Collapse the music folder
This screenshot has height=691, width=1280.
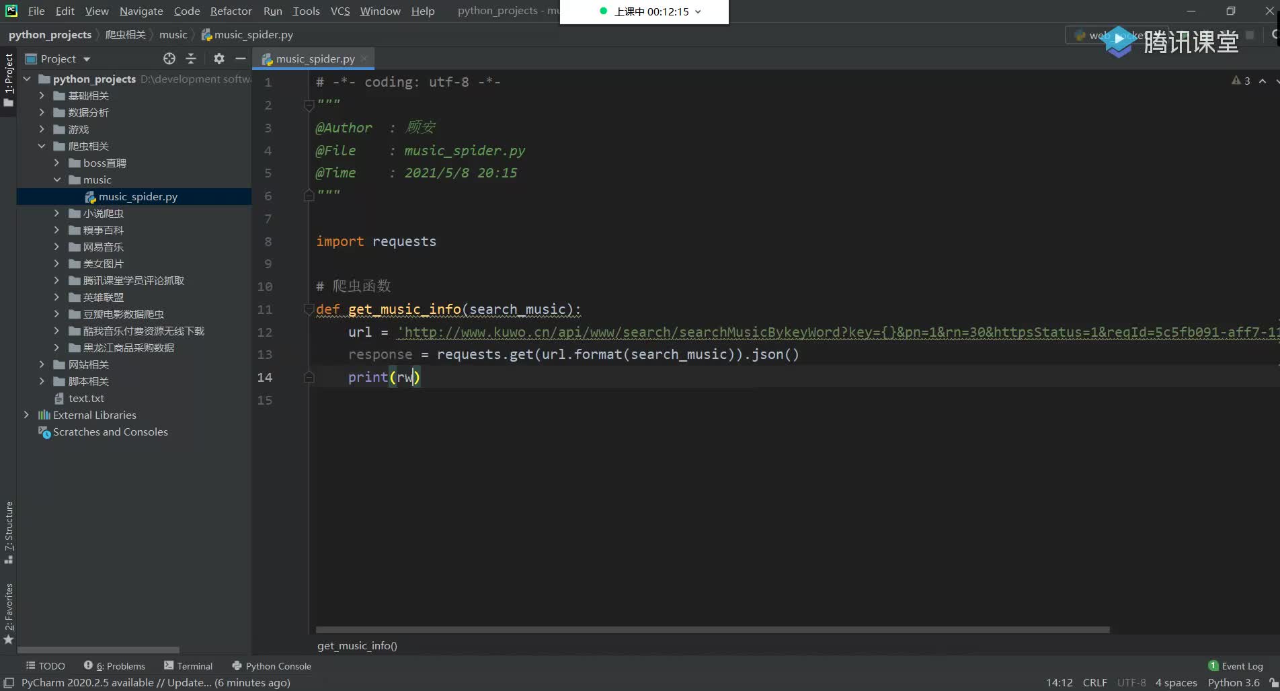(x=57, y=179)
